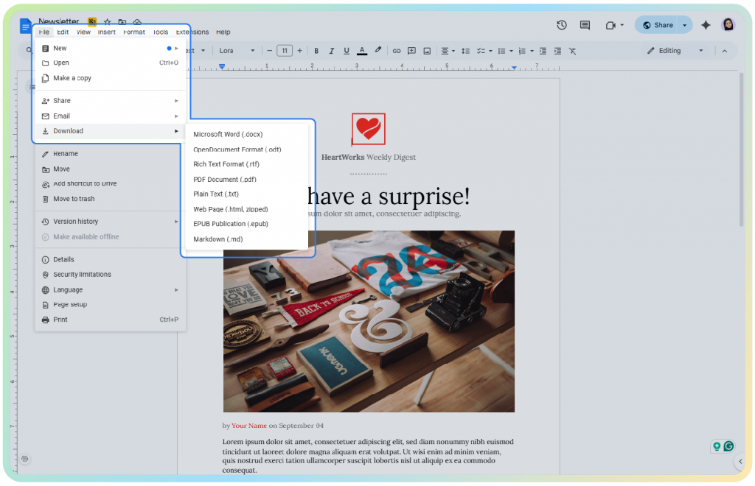Open the Editing mode dropdown
Screen dimensions: 755x486
[675, 51]
